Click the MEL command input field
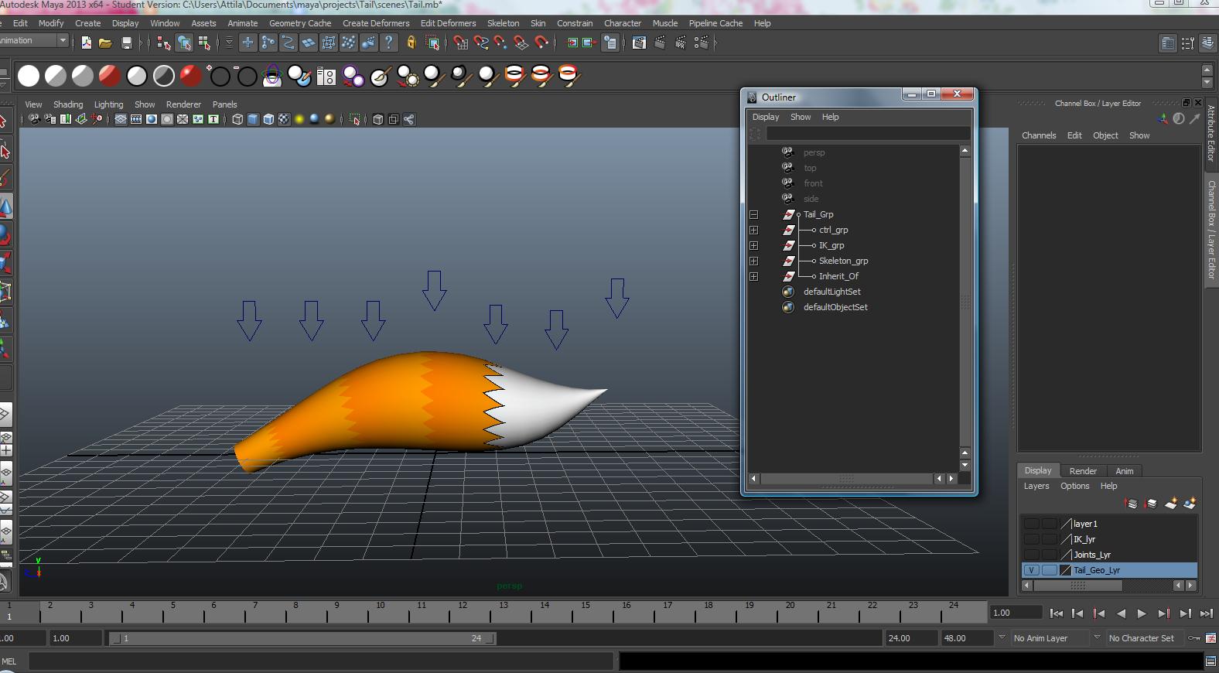Viewport: 1219px width, 673px height. click(x=321, y=661)
